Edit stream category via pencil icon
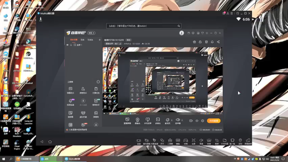Viewport: 288px width, 162px height. 120,44
